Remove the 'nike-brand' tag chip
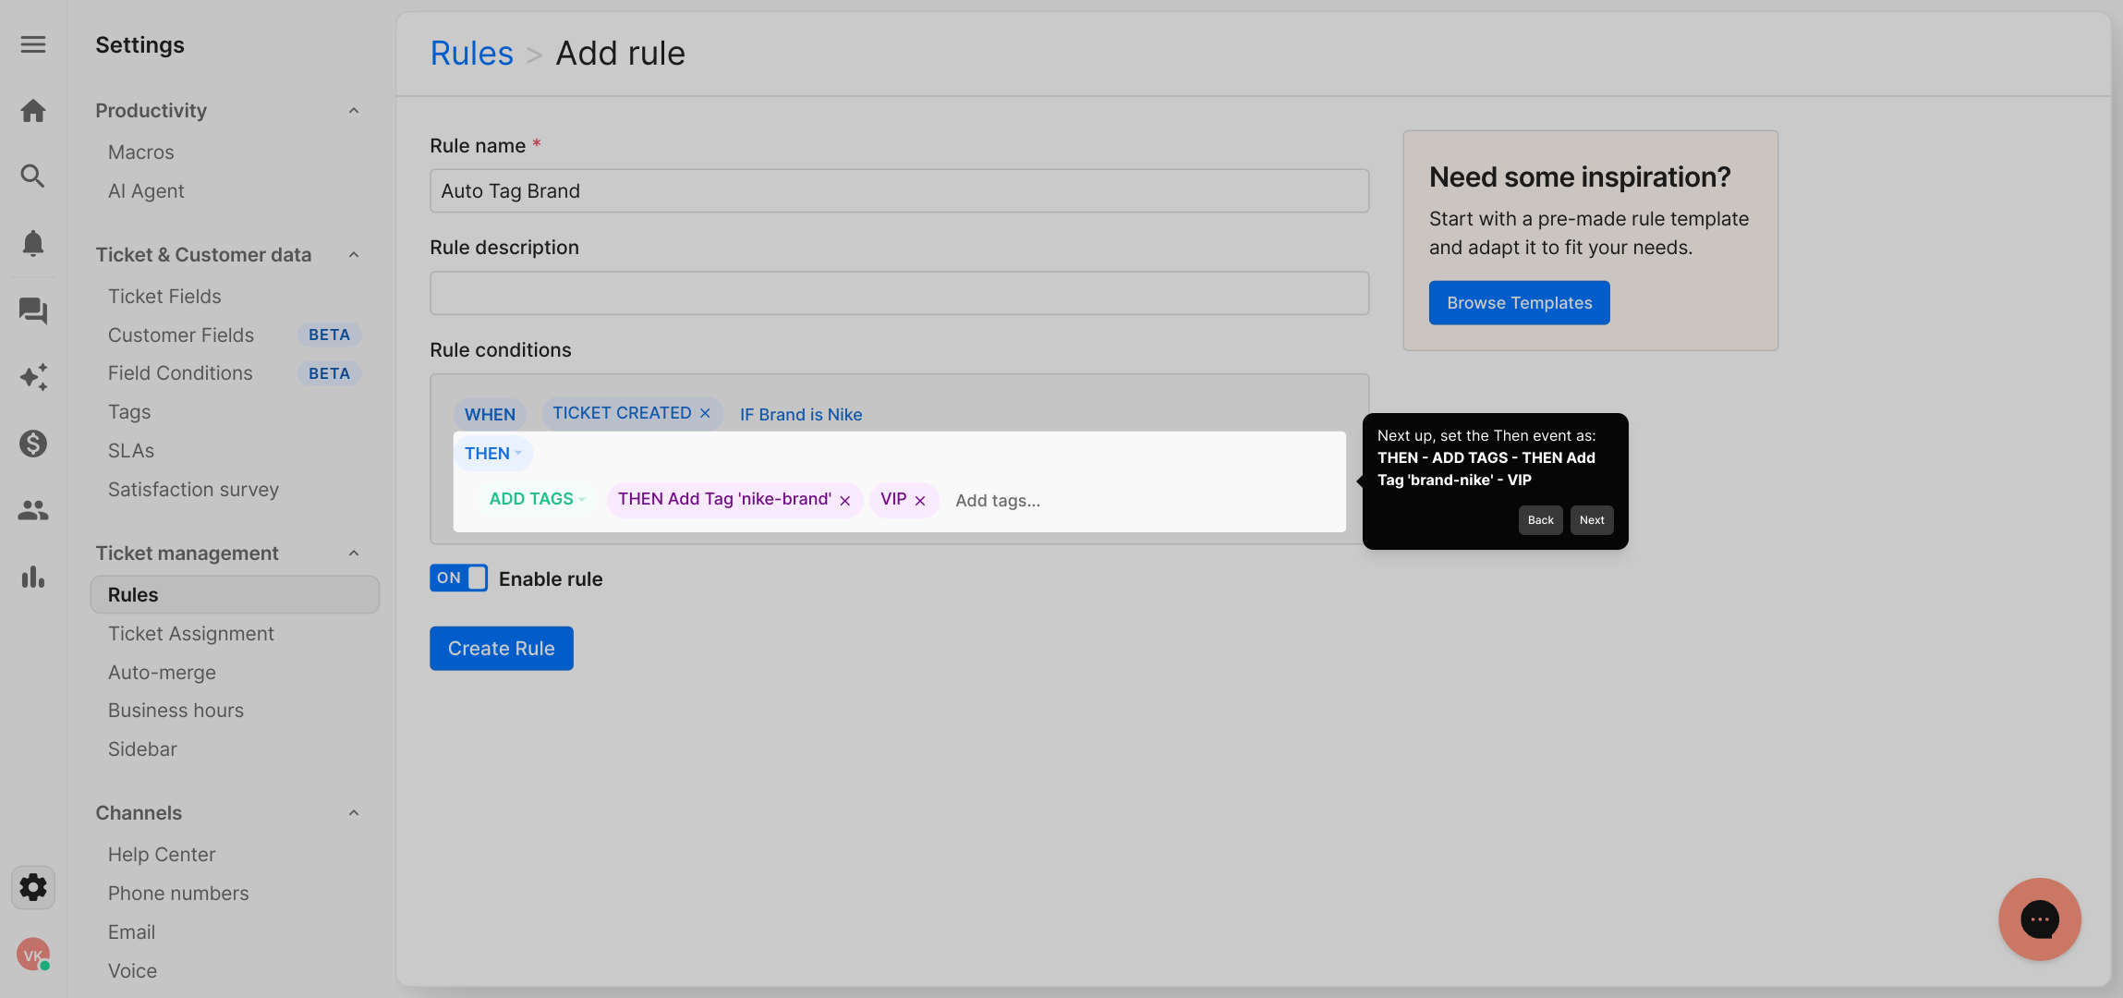The width and height of the screenshot is (2123, 998). [844, 501]
